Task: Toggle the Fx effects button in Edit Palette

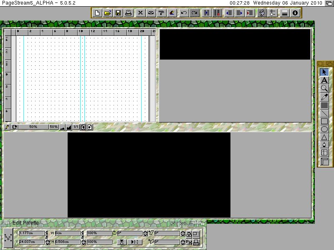Action: (189, 242)
